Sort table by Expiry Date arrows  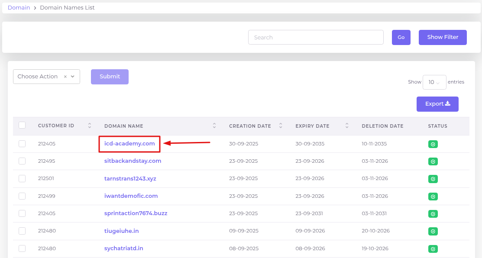pyautogui.click(x=347, y=126)
